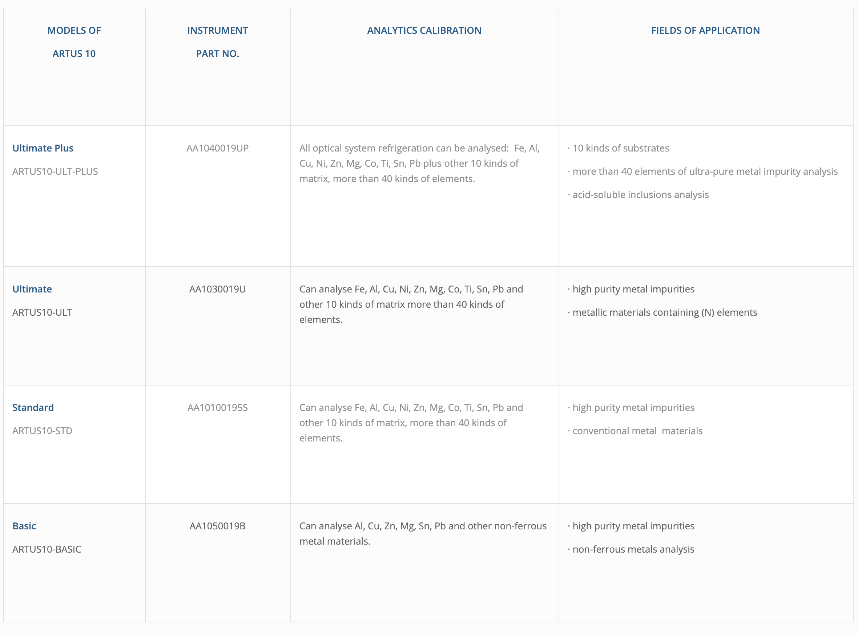Click the Analytics Calibration column header
The image size is (858, 634).
424,30
